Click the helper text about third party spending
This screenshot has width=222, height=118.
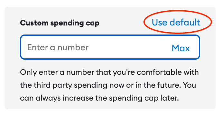pos(109,85)
